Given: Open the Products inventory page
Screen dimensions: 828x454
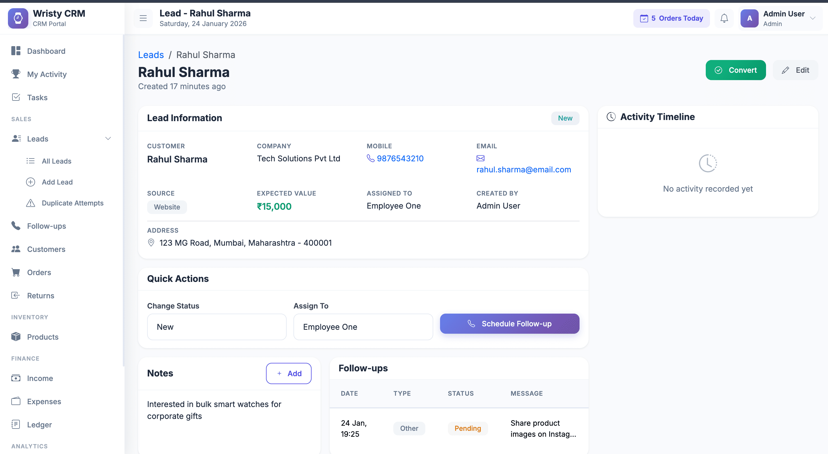Looking at the screenshot, I should point(42,337).
